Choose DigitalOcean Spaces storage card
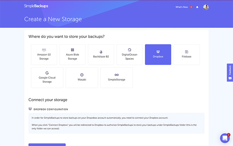The width and height of the screenshot is (233, 146). pos(129,55)
